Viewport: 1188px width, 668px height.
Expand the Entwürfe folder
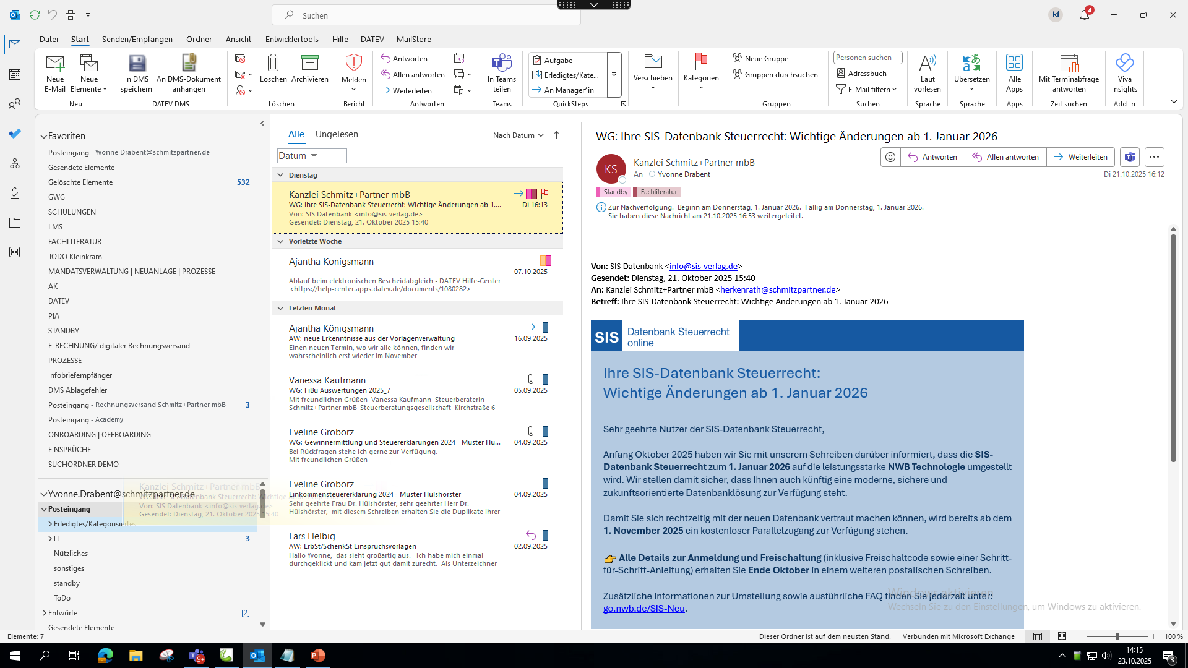pyautogui.click(x=45, y=613)
